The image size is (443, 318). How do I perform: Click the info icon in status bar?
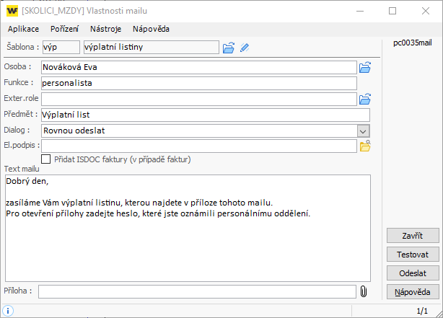[9, 311]
